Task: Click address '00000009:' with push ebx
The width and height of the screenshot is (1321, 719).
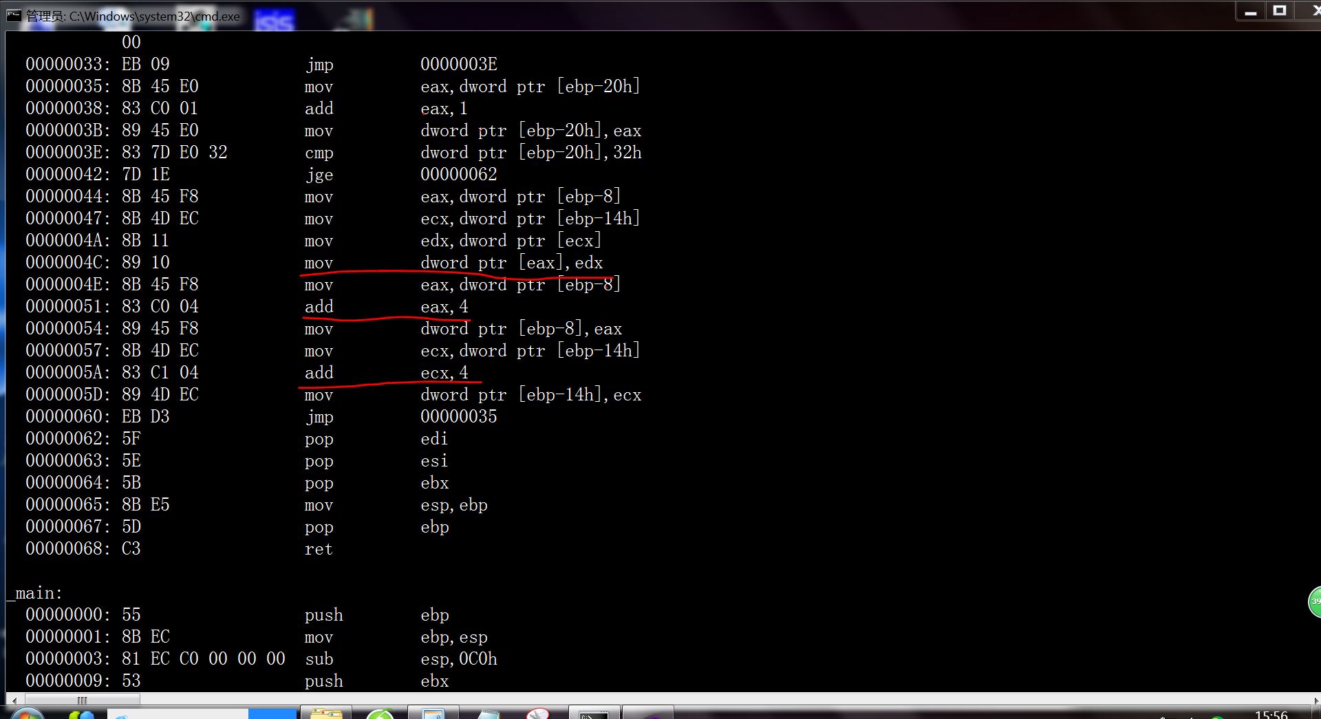Action: 68,681
